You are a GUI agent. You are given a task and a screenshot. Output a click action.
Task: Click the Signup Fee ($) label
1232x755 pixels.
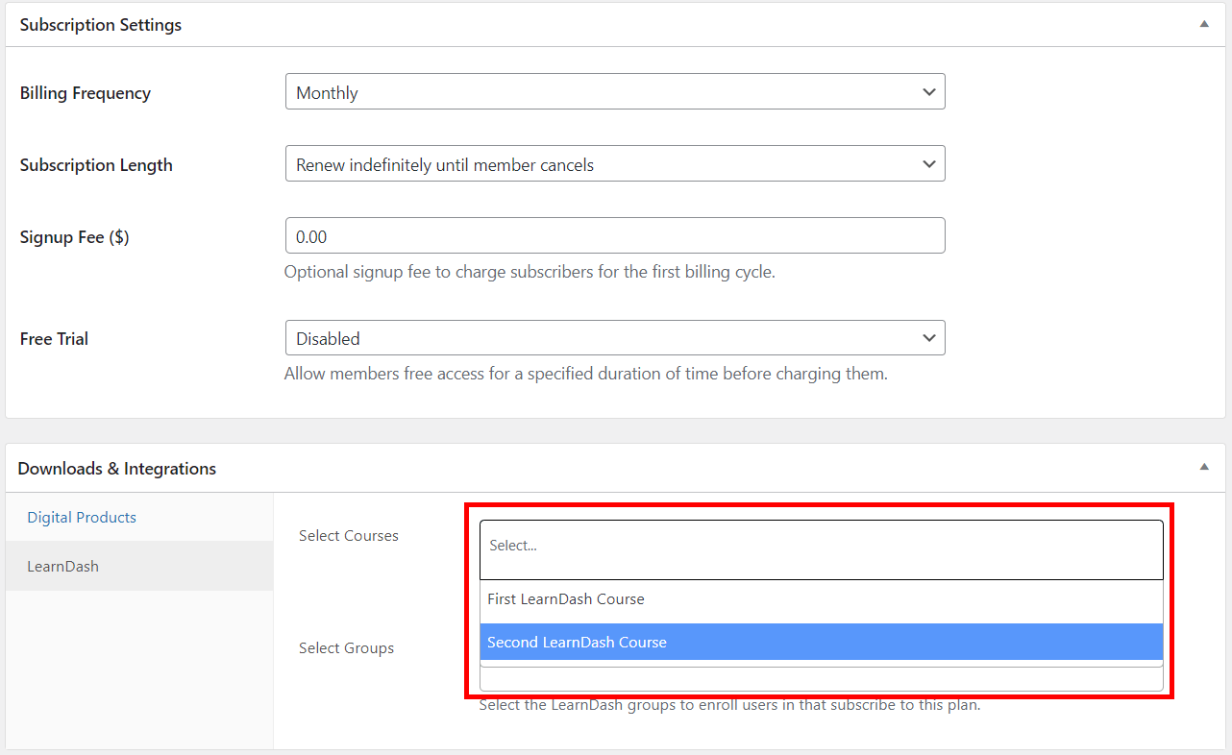(74, 237)
